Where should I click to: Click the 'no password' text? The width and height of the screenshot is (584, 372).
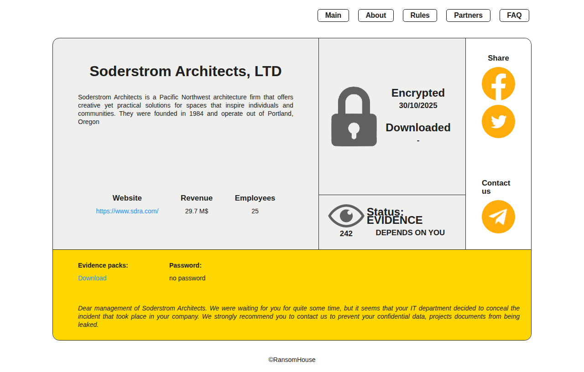coord(187,278)
